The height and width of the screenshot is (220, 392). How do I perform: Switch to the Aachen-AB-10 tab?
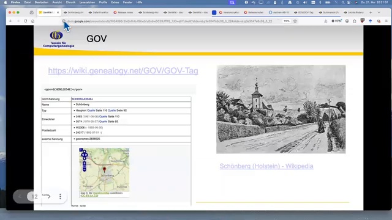tap(279, 12)
